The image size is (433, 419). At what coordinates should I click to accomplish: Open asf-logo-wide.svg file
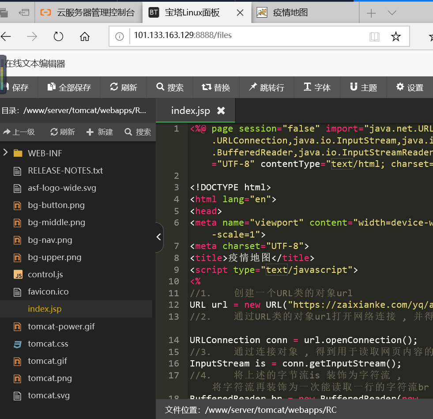(x=62, y=188)
